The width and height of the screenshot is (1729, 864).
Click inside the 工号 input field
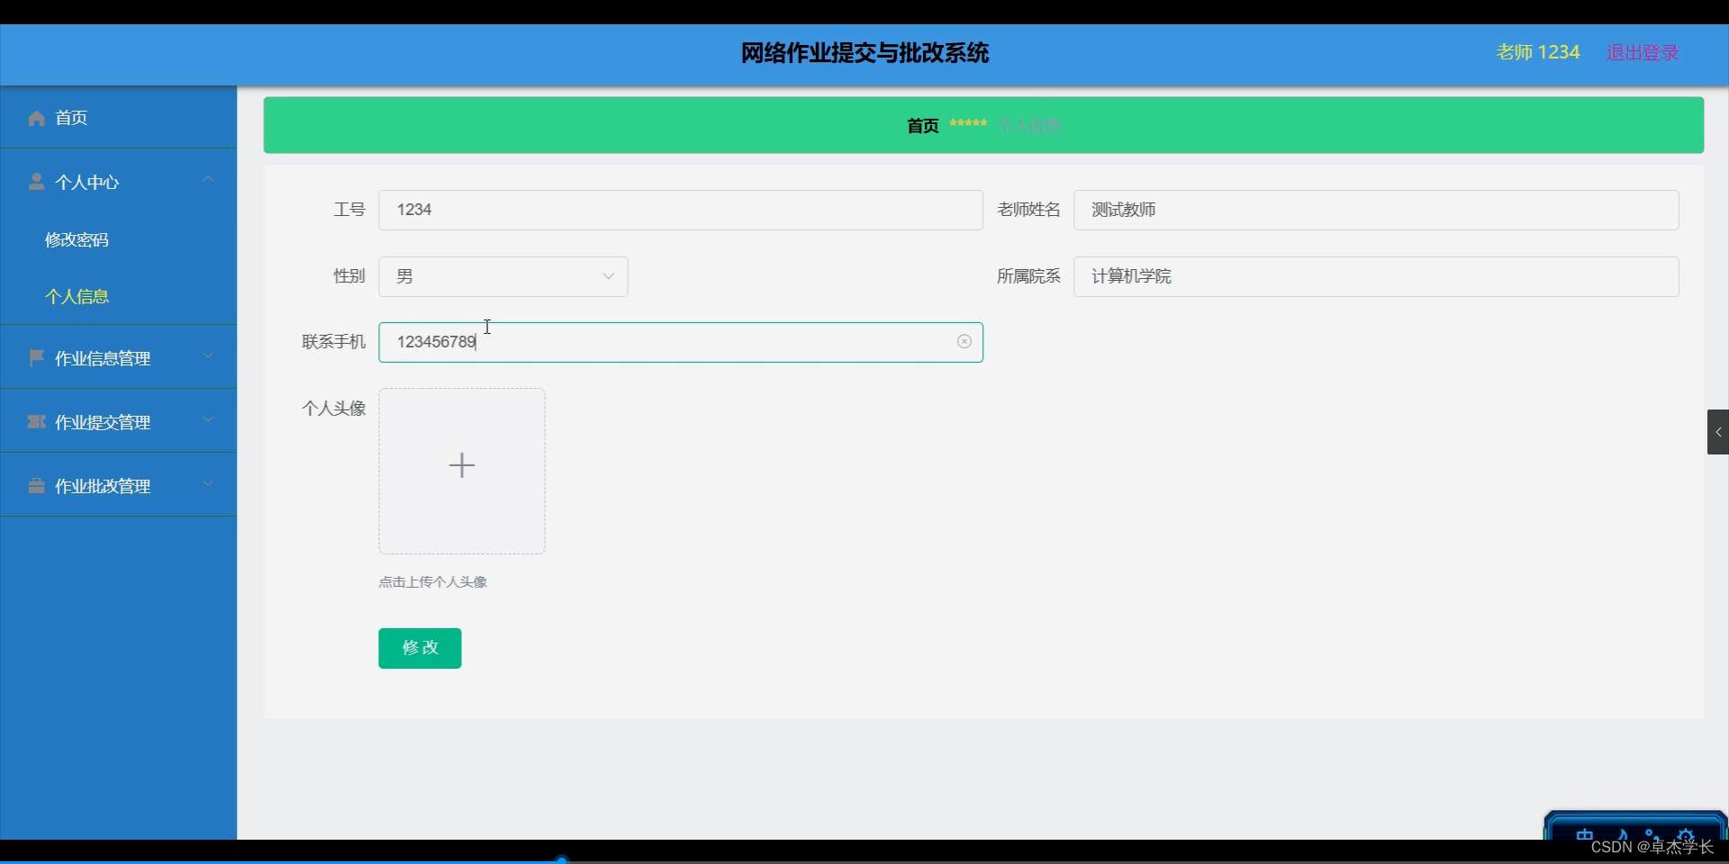680,210
